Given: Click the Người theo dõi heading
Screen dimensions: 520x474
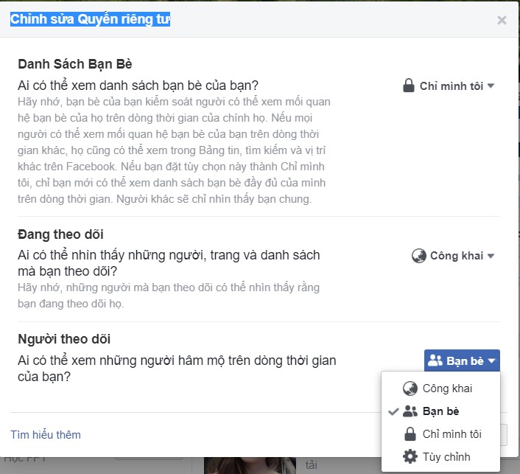Looking at the screenshot, I should 64,339.
